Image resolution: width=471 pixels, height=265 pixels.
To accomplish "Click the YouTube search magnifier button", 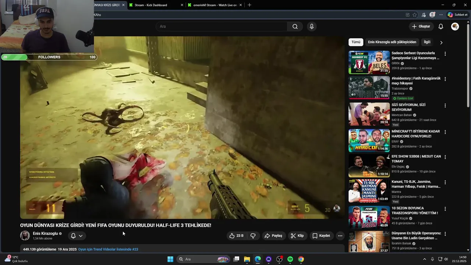I will pos(295,26).
